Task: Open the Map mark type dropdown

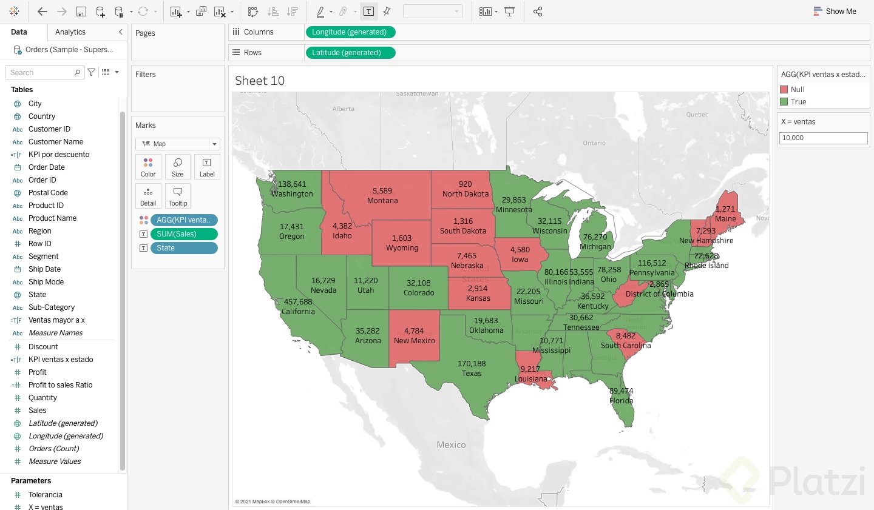Action: coord(178,144)
